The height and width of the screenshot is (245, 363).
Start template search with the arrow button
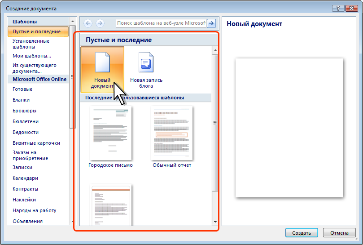tap(211, 23)
